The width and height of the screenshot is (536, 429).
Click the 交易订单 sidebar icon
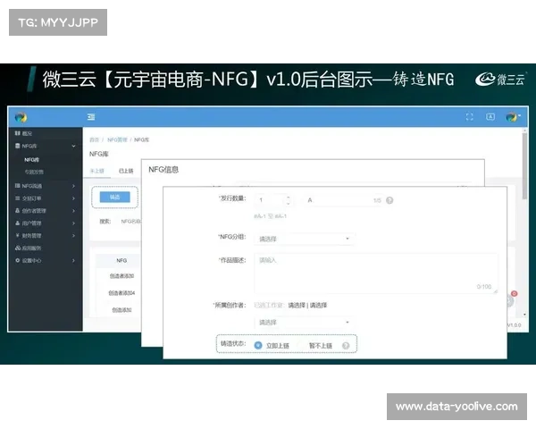pos(18,198)
